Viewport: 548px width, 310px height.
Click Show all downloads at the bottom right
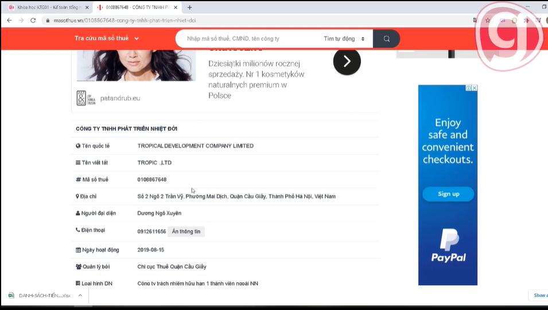(x=540, y=295)
